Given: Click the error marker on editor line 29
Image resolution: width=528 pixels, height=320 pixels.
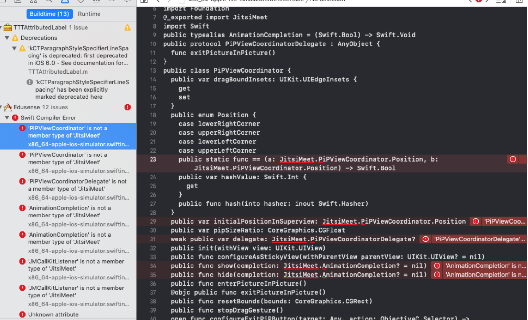Looking at the screenshot, I should pos(476,221).
